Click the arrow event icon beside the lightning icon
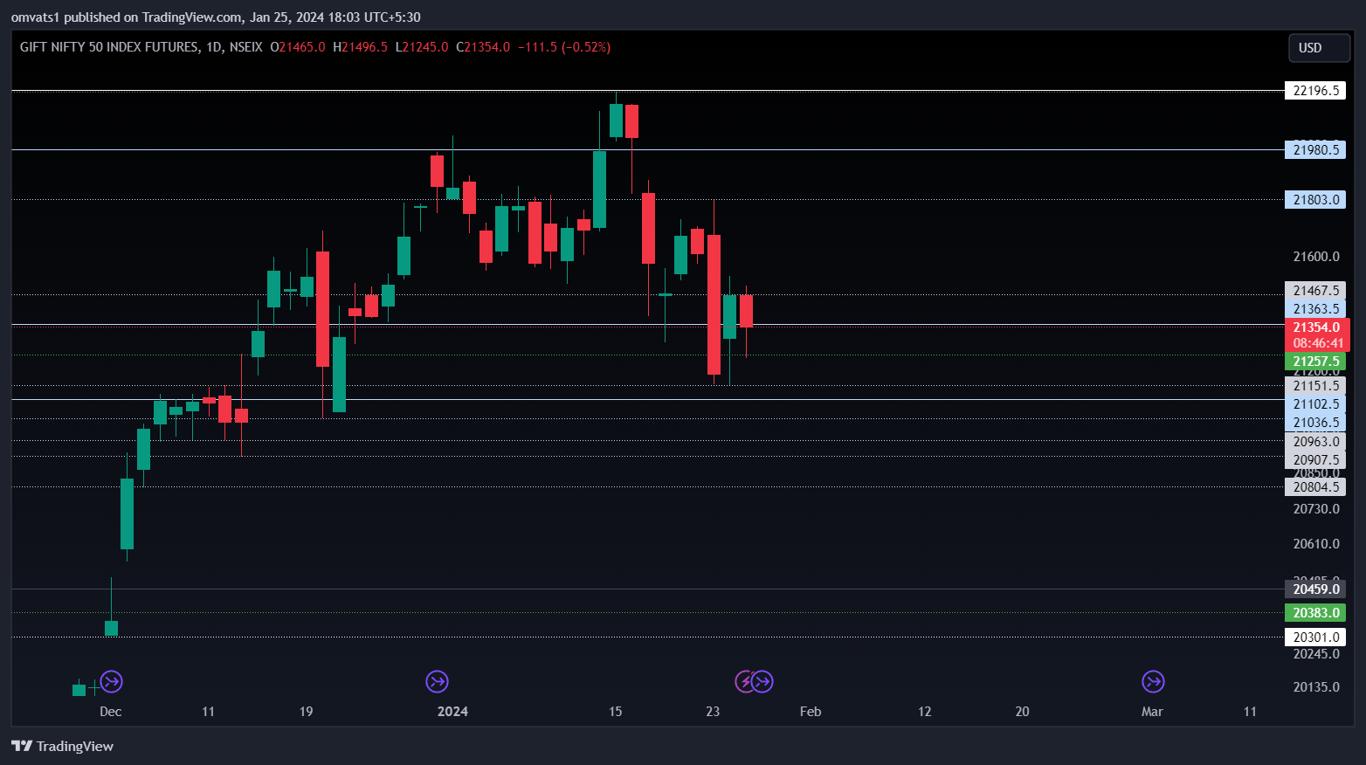 762,681
